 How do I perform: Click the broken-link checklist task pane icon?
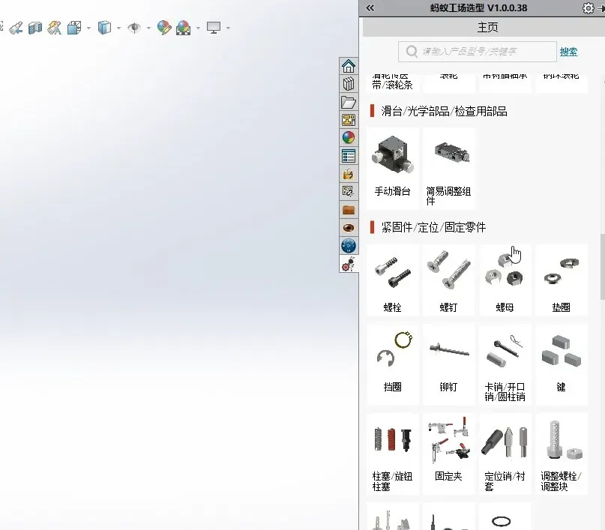click(x=349, y=192)
